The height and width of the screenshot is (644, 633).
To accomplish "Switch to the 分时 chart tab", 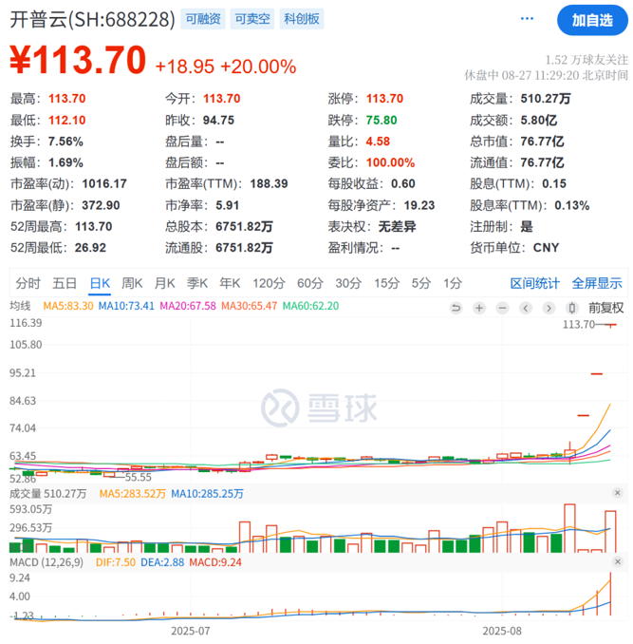I will tap(28, 283).
